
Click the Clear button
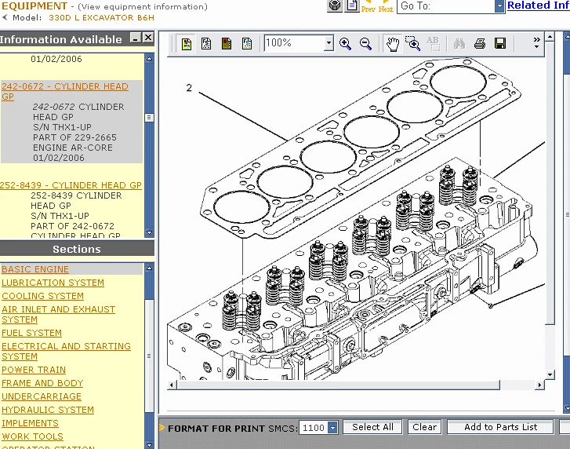[x=425, y=427]
